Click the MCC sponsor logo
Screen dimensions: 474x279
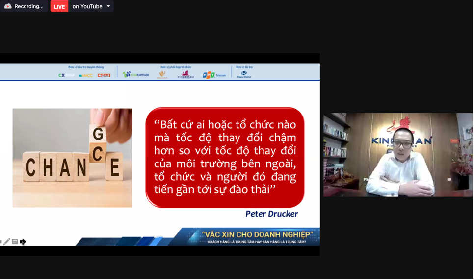click(x=85, y=75)
